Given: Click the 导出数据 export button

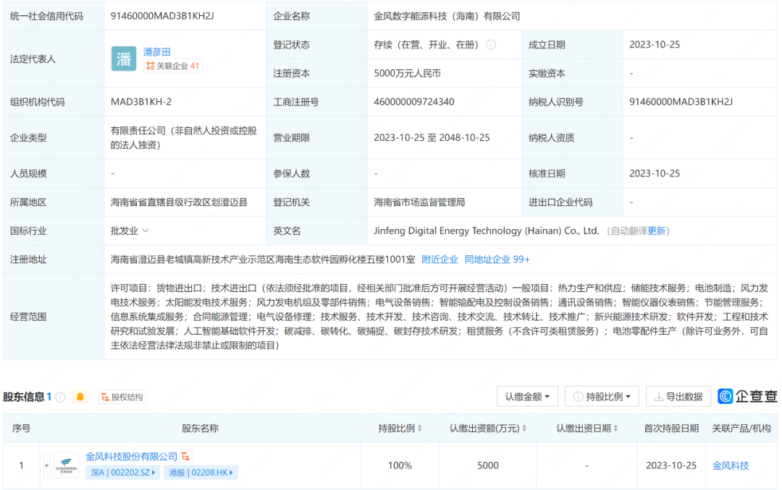Looking at the screenshot, I should [678, 397].
